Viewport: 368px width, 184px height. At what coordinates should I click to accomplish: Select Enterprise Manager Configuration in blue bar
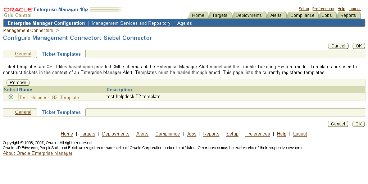click(x=46, y=23)
